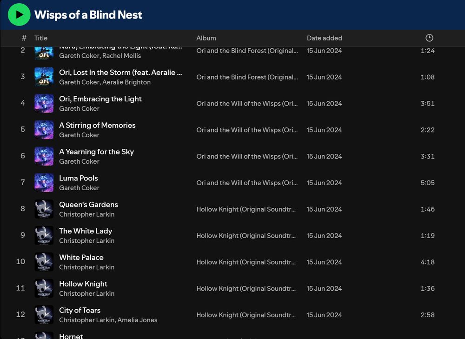Open album link on Ori, Lost In the Storm row
Image resolution: width=465 pixels, height=339 pixels.
[x=247, y=77]
